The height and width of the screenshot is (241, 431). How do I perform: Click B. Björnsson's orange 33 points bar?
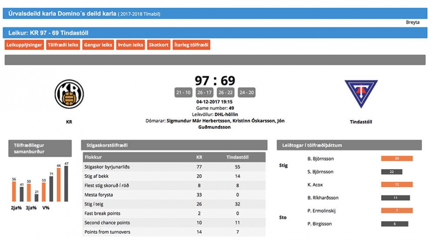click(397, 159)
